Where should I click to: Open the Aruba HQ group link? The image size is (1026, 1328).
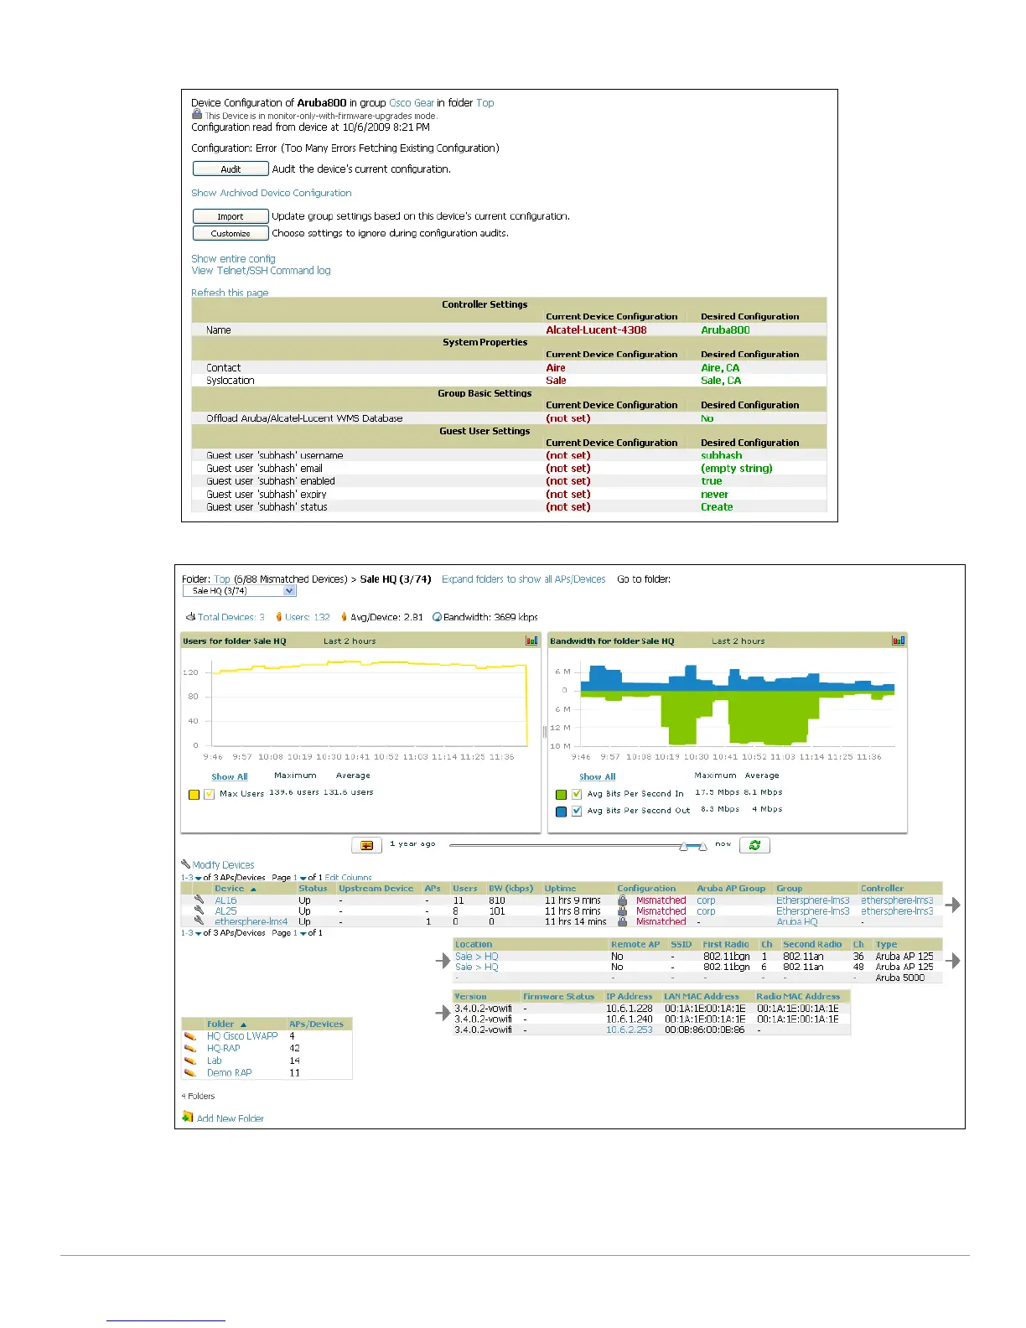pos(796,921)
